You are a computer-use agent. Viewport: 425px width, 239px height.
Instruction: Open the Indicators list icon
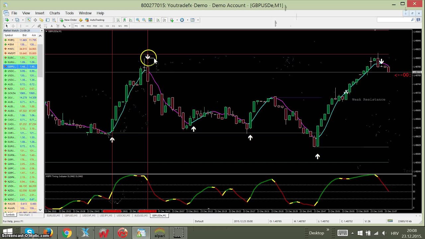coord(172,20)
